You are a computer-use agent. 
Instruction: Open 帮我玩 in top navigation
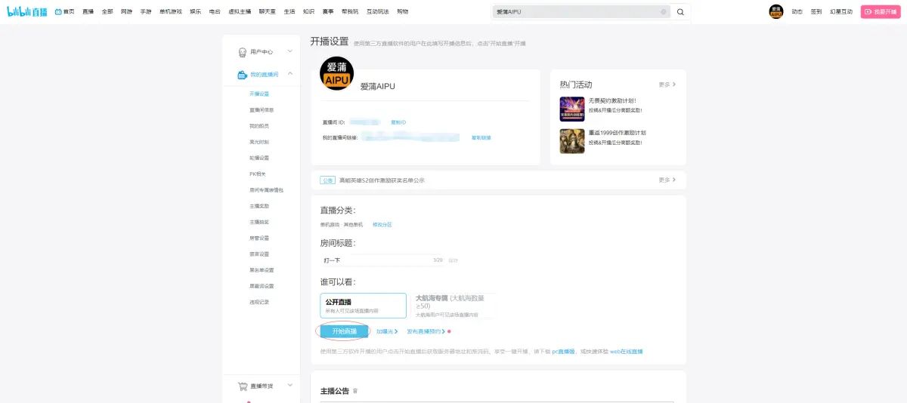[350, 12]
